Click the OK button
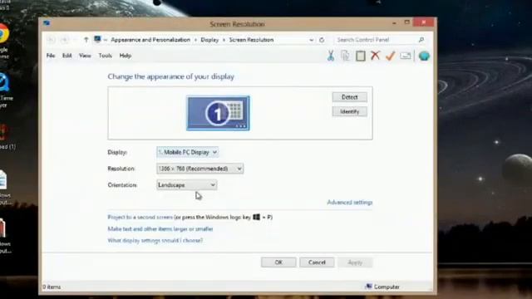 click(278, 262)
